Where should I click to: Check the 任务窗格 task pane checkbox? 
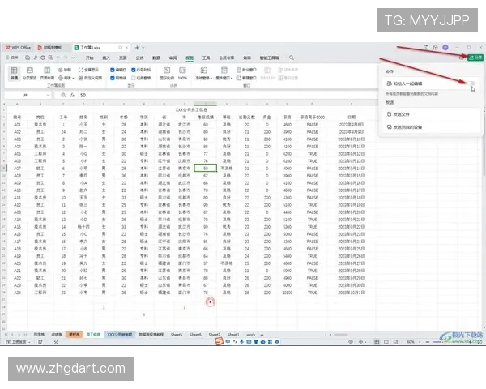(134, 79)
